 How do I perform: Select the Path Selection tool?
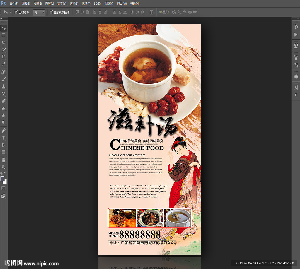(x=4, y=145)
